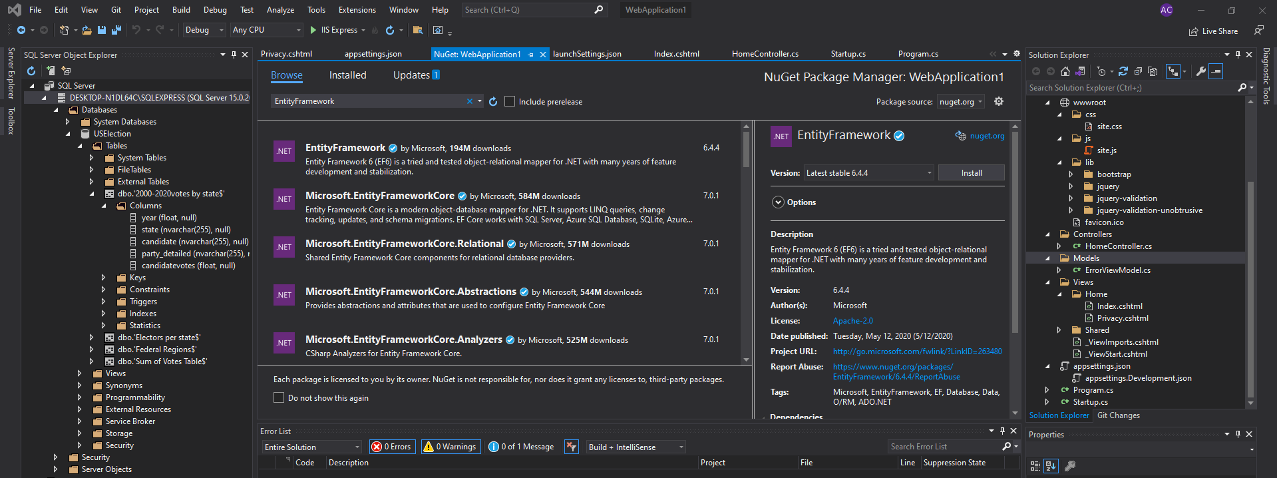Open the Package source nuget.org dropdown
Screen dimensions: 1277x478
[962, 102]
